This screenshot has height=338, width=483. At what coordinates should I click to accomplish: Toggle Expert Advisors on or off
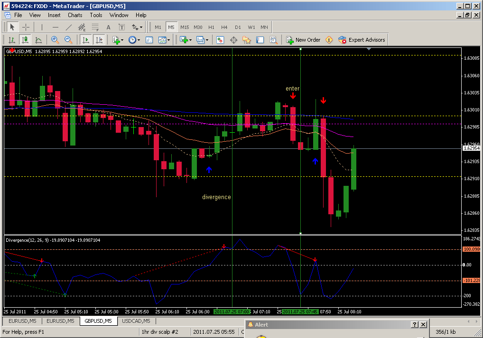[x=362, y=40]
